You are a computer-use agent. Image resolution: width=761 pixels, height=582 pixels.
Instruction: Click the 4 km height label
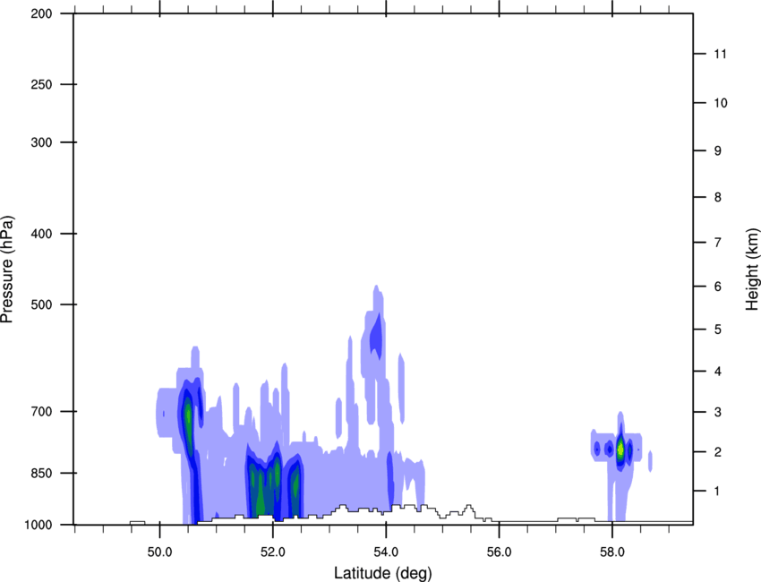click(x=718, y=372)
